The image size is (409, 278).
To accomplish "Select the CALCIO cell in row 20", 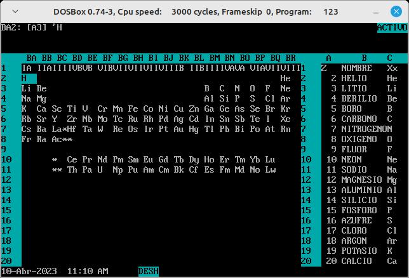I will [356, 261].
